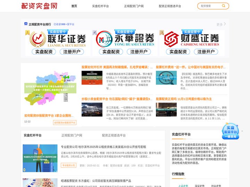Select the 上证走势 index tab
Viewport: 250px width, 187px height.
(183, 186)
